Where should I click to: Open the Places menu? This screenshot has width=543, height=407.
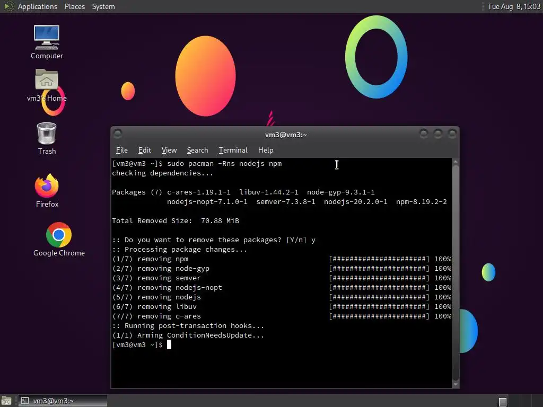point(74,6)
